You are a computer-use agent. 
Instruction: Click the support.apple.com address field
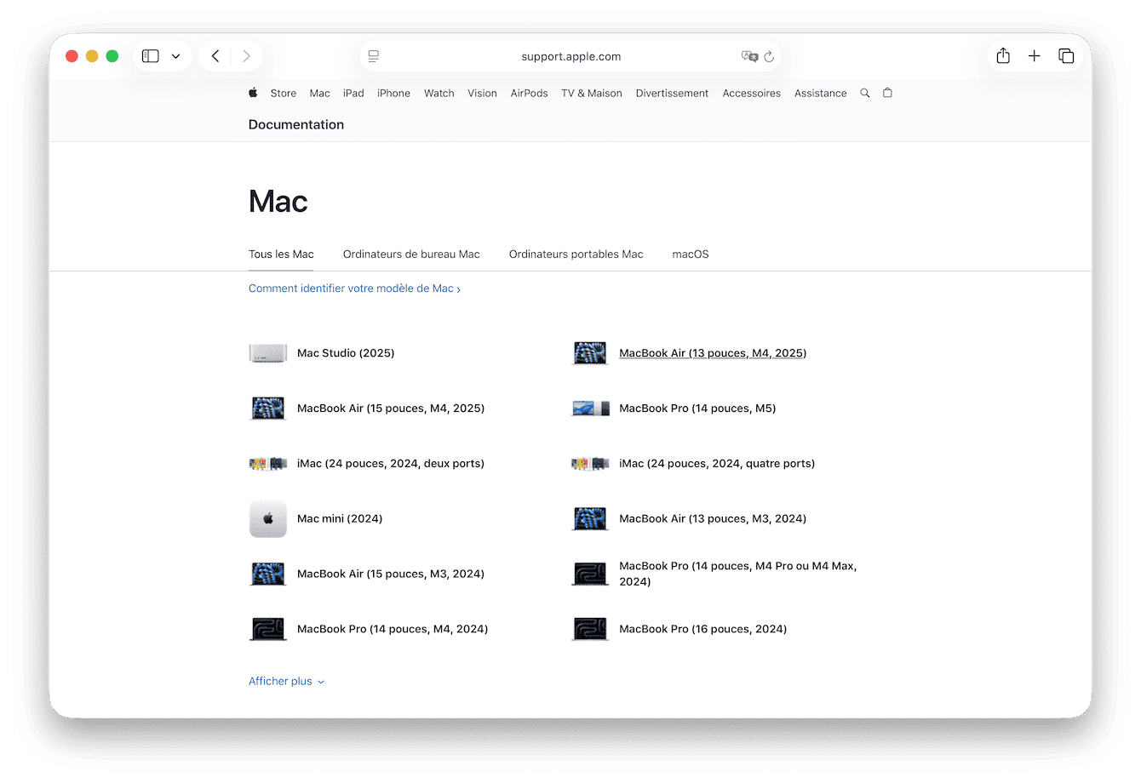tap(570, 56)
